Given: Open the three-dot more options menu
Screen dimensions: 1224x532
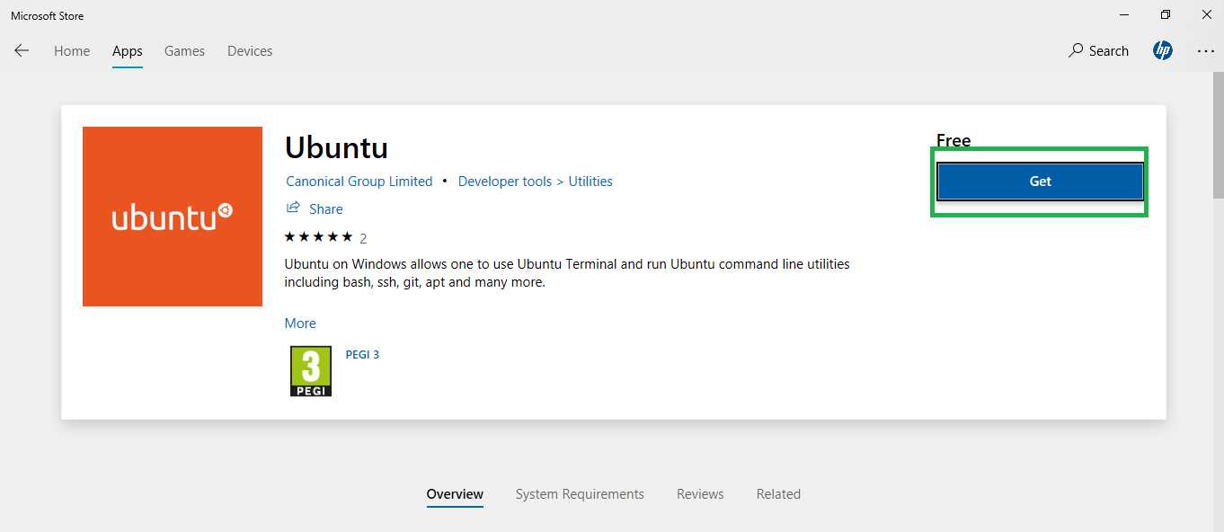Looking at the screenshot, I should 1206,51.
